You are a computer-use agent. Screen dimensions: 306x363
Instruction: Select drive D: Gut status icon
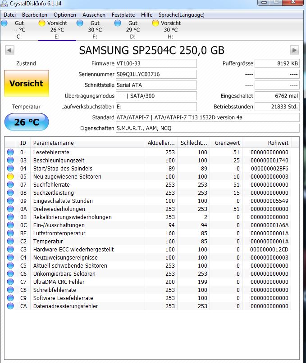click(x=118, y=23)
